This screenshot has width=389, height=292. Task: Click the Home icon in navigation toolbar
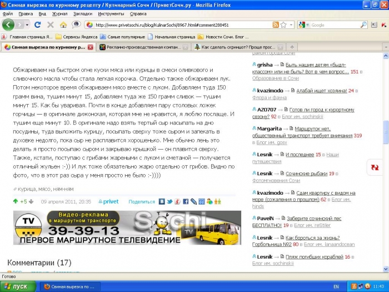[x=63, y=25]
